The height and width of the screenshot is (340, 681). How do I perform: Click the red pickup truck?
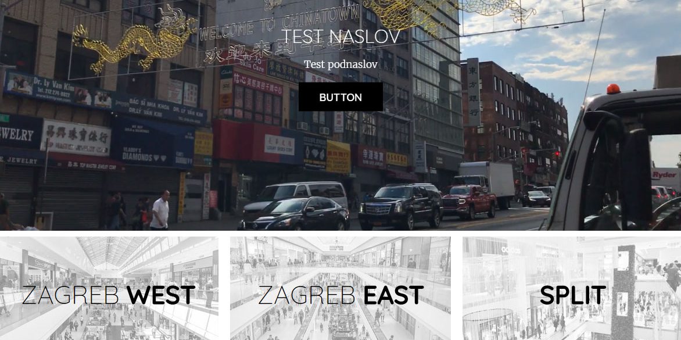(x=469, y=202)
